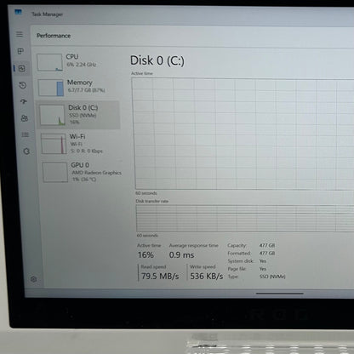Select the Disk 0 (C:) item
The width and height of the screenshot is (354, 354).
click(78, 115)
